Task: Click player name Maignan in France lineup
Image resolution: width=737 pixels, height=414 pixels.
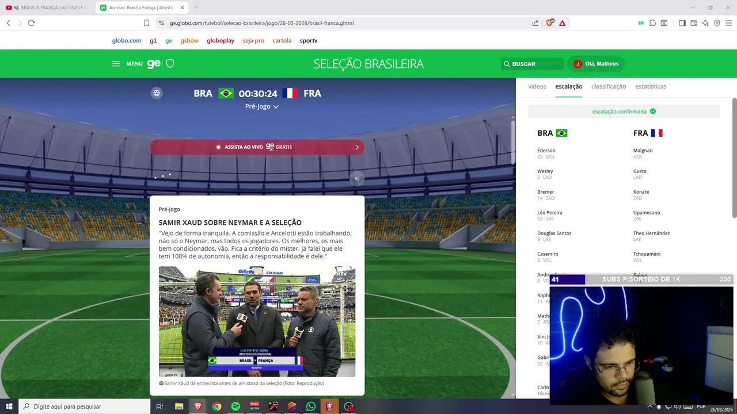Action: tap(643, 151)
